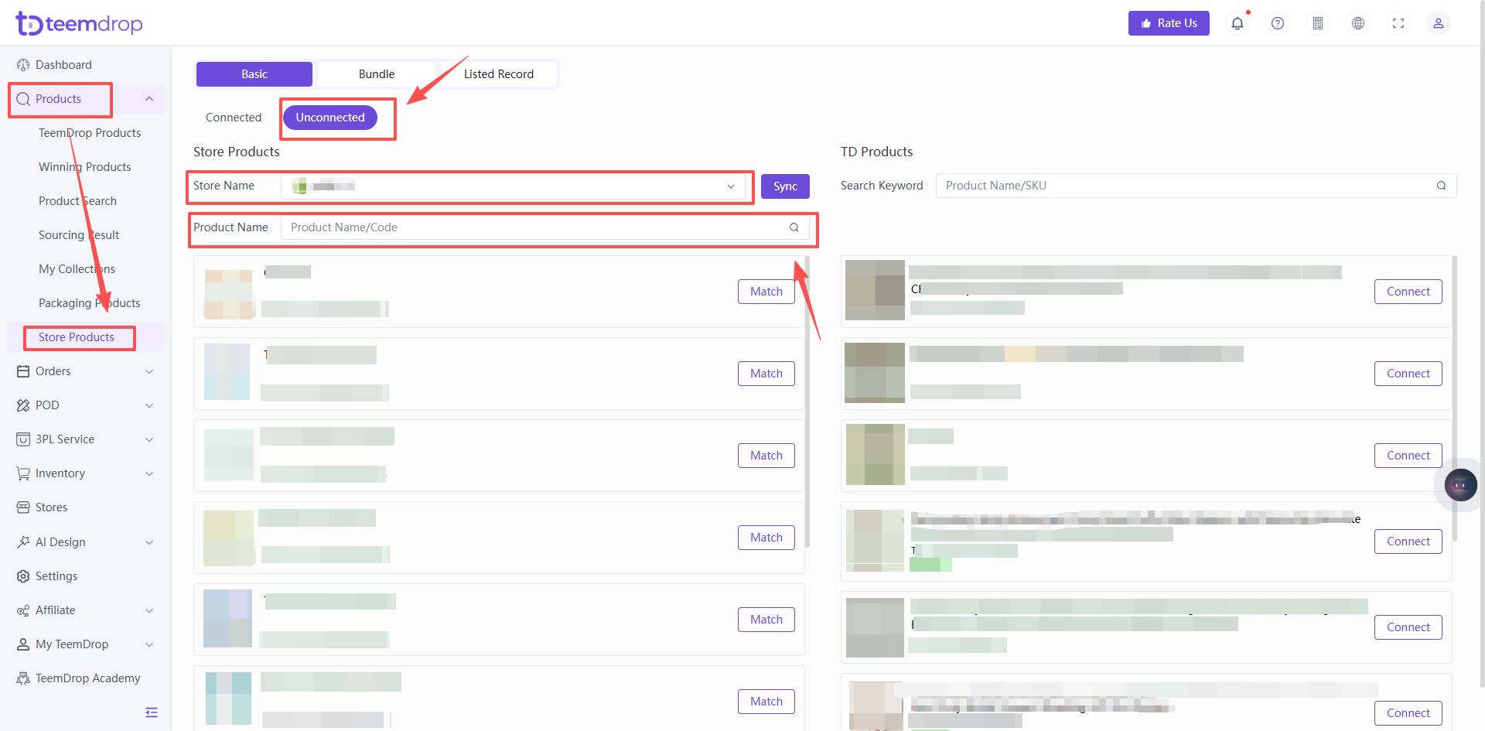Screen dimensions: 1485x731
Task: Click the Inventory cart icon
Action: tap(23, 473)
